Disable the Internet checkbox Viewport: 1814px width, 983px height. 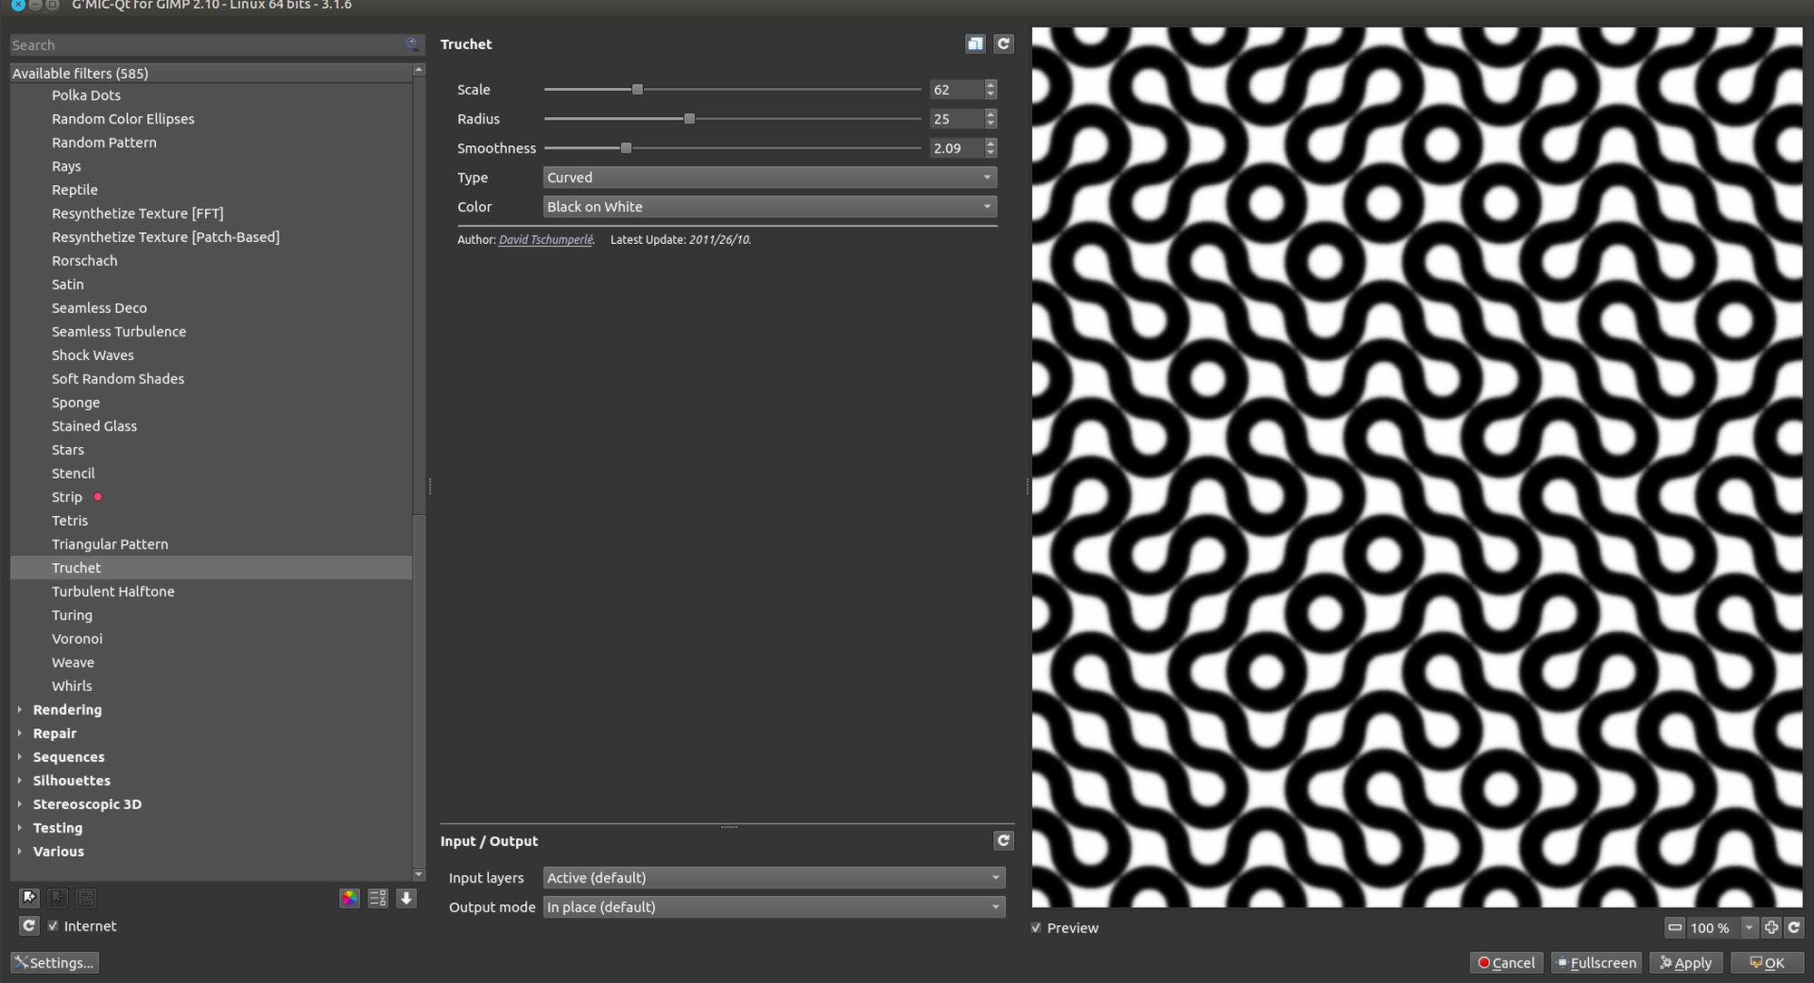click(x=53, y=926)
